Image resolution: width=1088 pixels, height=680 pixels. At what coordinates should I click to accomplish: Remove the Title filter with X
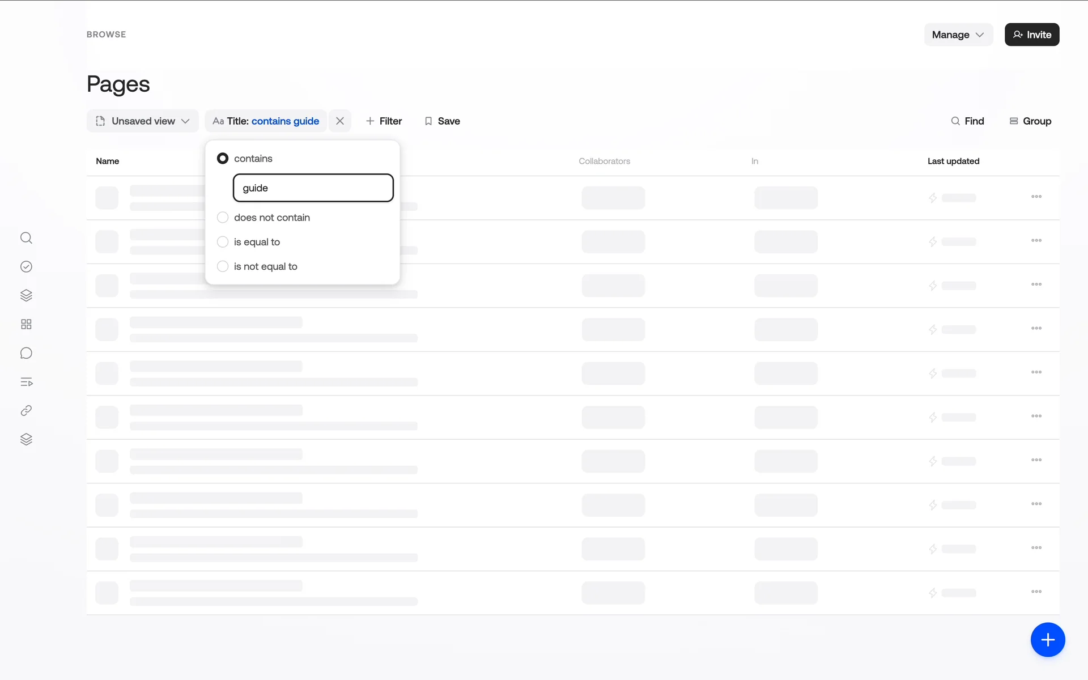(340, 121)
